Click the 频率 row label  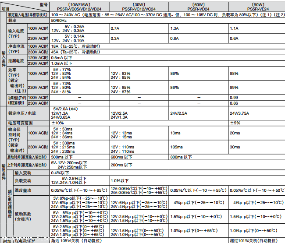pyautogui.click(x=28, y=21)
